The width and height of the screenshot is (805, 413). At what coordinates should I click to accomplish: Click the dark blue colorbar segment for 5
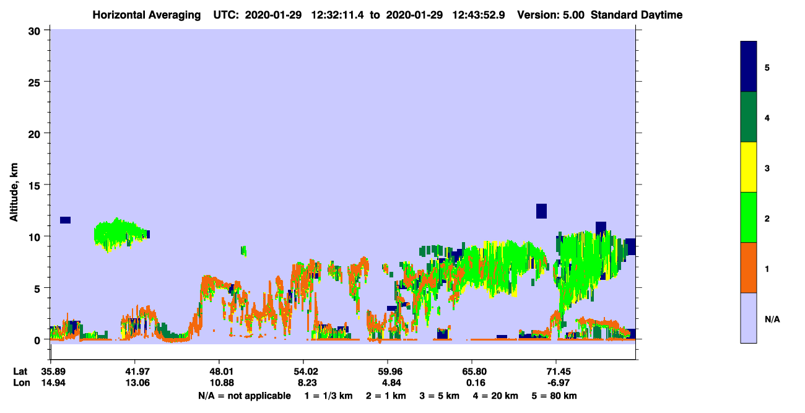(x=749, y=67)
